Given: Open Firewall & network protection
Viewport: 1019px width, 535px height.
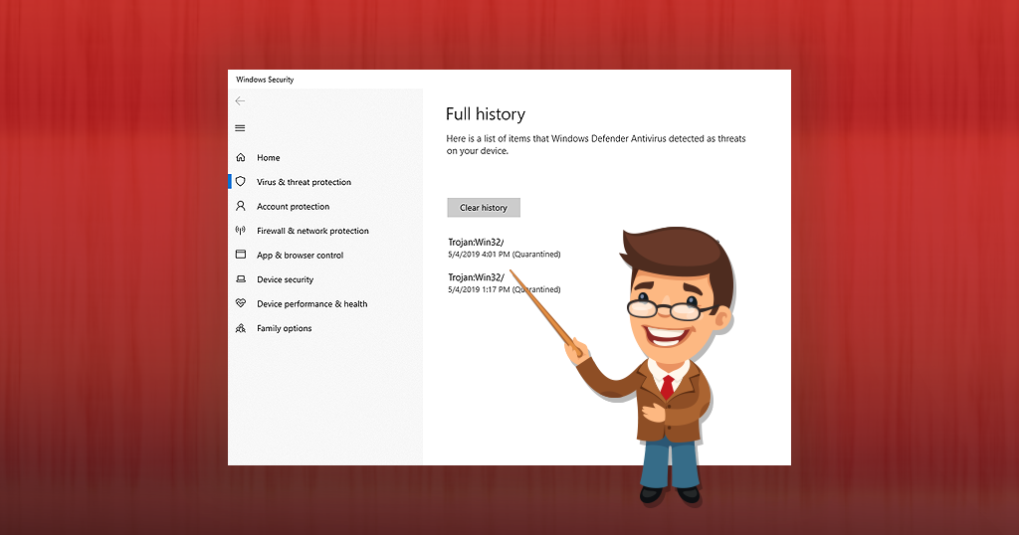Looking at the screenshot, I should (x=312, y=231).
